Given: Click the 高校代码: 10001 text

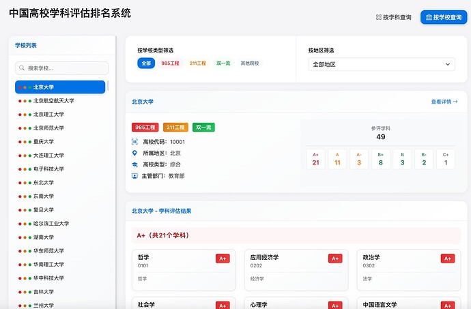Looking at the screenshot, I should coord(164,142).
